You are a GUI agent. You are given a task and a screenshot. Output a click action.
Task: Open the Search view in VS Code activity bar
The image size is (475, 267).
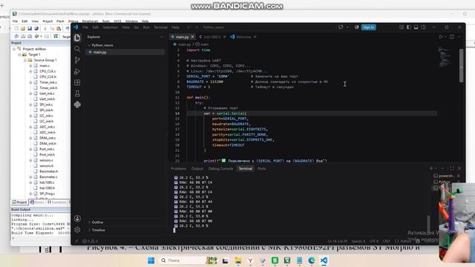[x=77, y=49]
